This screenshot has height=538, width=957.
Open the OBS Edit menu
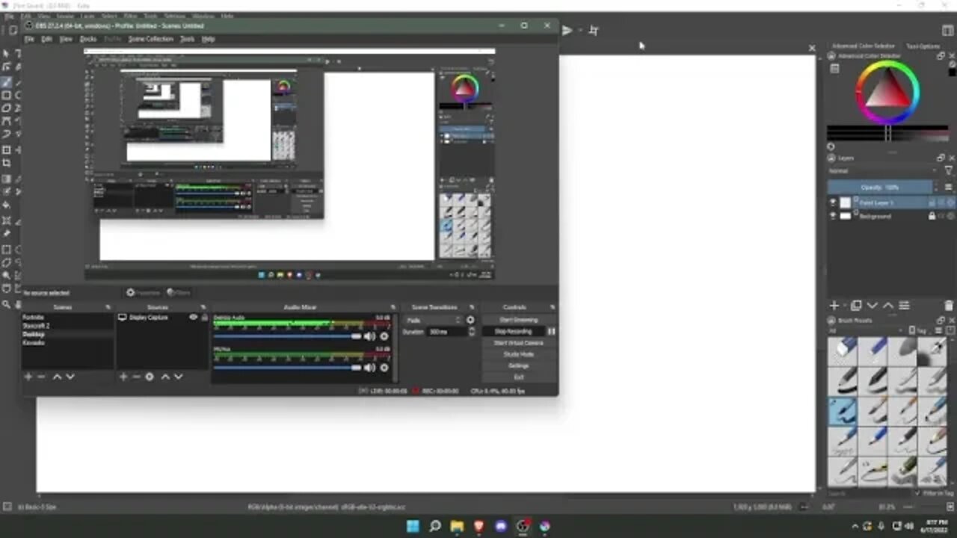tap(46, 39)
